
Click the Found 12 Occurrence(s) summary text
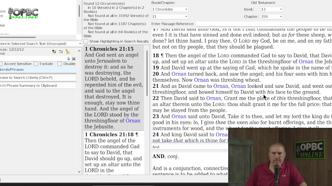(104, 4)
